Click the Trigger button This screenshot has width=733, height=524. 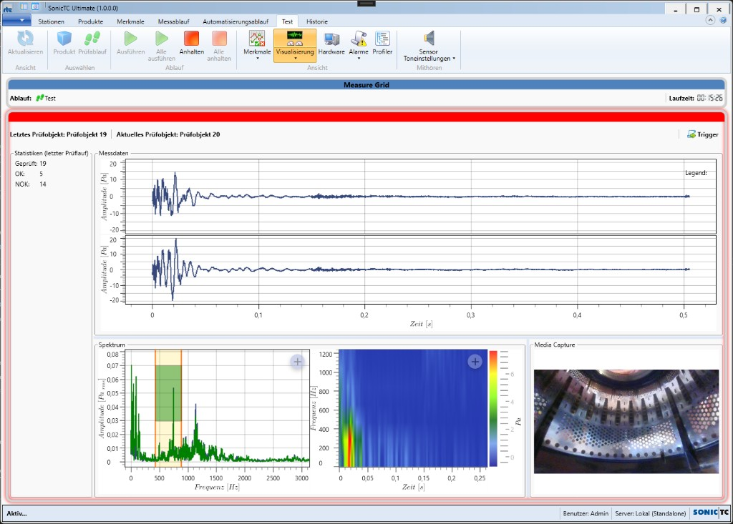tap(703, 134)
